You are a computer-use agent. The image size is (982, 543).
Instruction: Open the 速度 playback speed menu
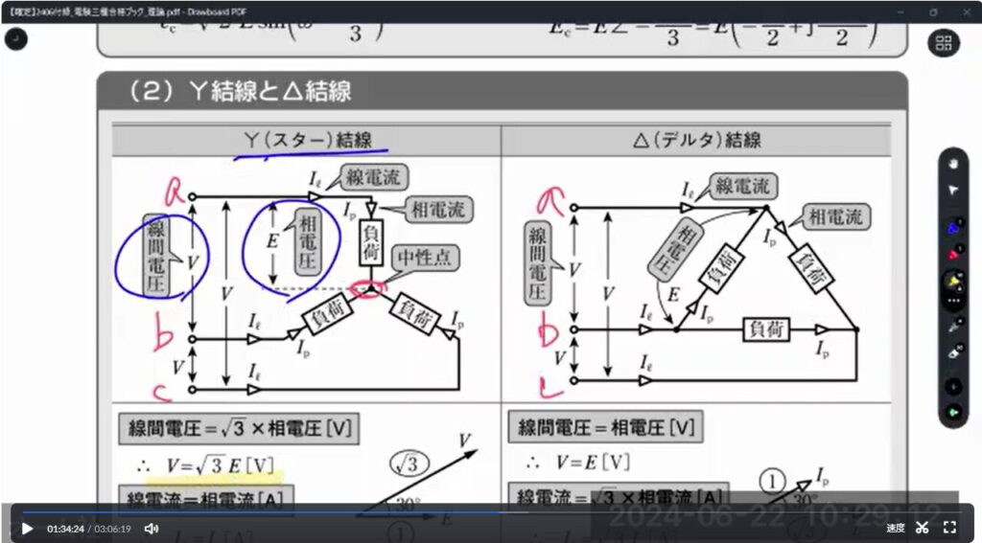[895, 528]
